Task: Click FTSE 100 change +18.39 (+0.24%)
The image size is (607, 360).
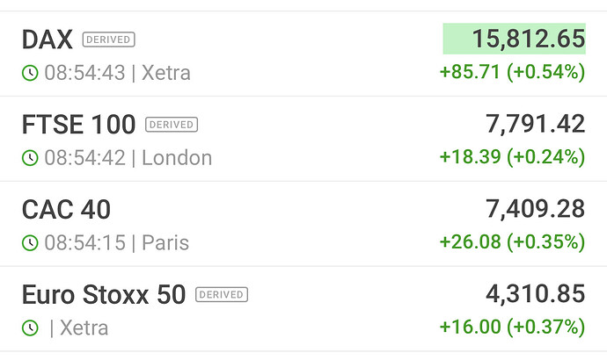Action: pyautogui.click(x=512, y=157)
